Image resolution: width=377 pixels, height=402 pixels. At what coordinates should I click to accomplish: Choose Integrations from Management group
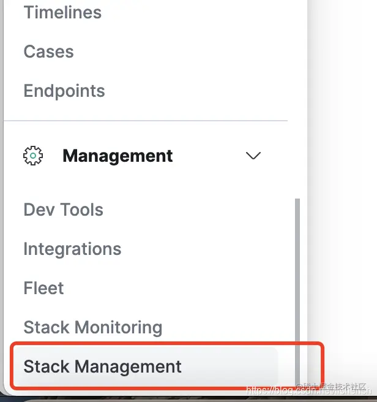[x=72, y=249]
